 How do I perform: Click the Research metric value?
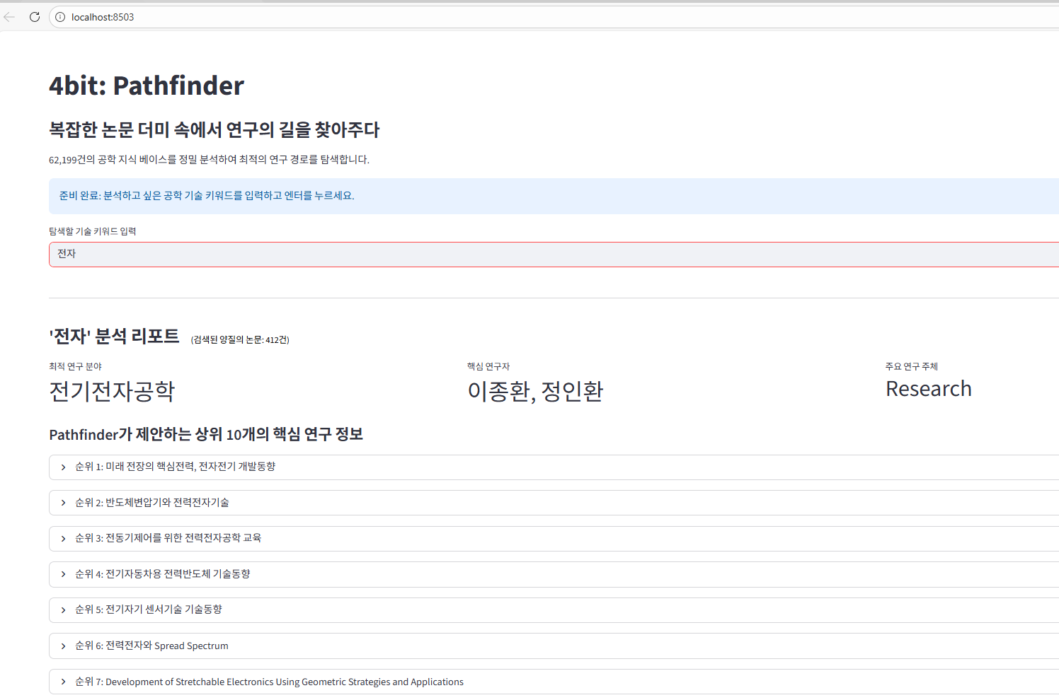(x=929, y=389)
